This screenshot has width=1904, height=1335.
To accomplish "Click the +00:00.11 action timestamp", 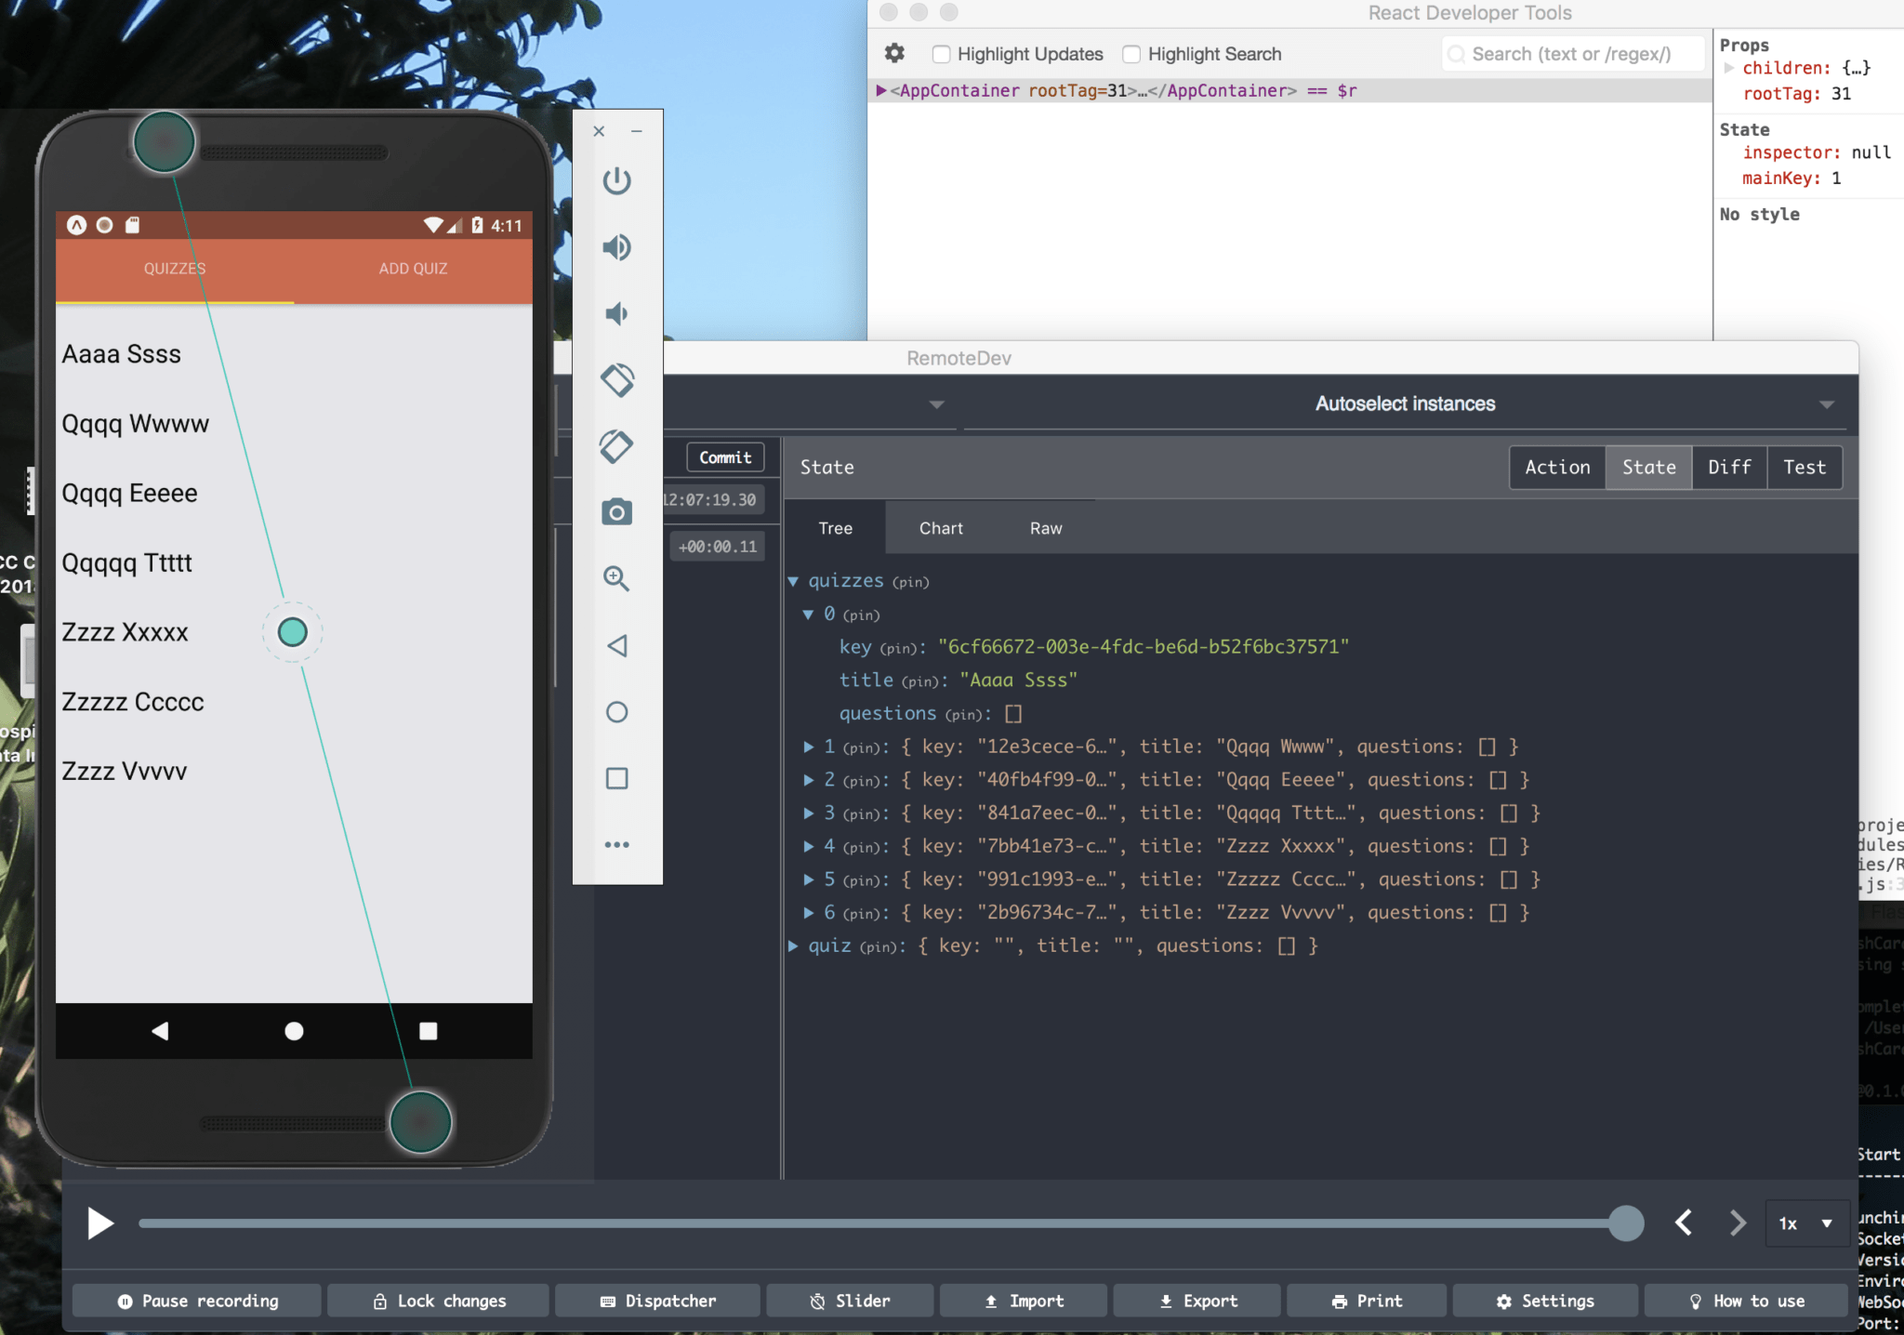I will tap(718, 547).
